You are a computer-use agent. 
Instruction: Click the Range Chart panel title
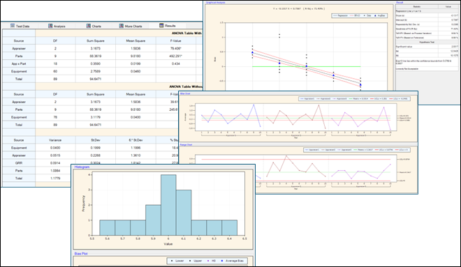pos(186,144)
